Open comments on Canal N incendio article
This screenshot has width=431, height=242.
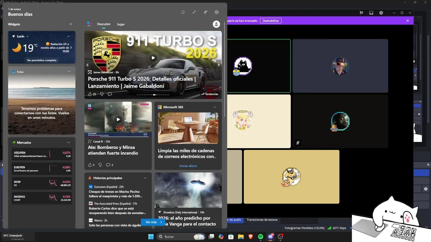(x=110, y=165)
